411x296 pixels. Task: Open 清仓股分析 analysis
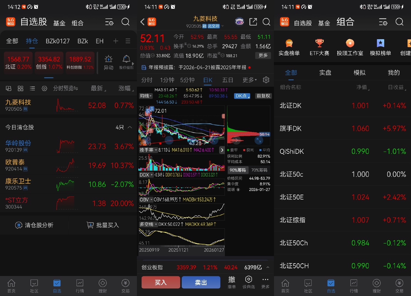click(x=34, y=225)
